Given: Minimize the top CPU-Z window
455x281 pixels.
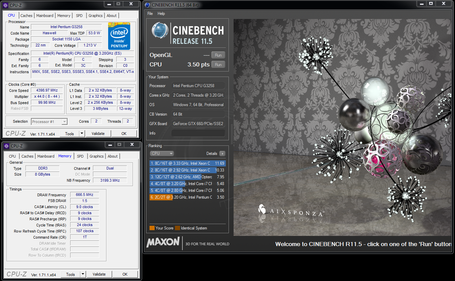Looking at the screenshot, I should [x=108, y=4].
